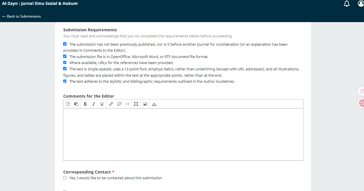Toggle underline formatting in comments editor
This screenshot has height=191, width=364.
102,104
